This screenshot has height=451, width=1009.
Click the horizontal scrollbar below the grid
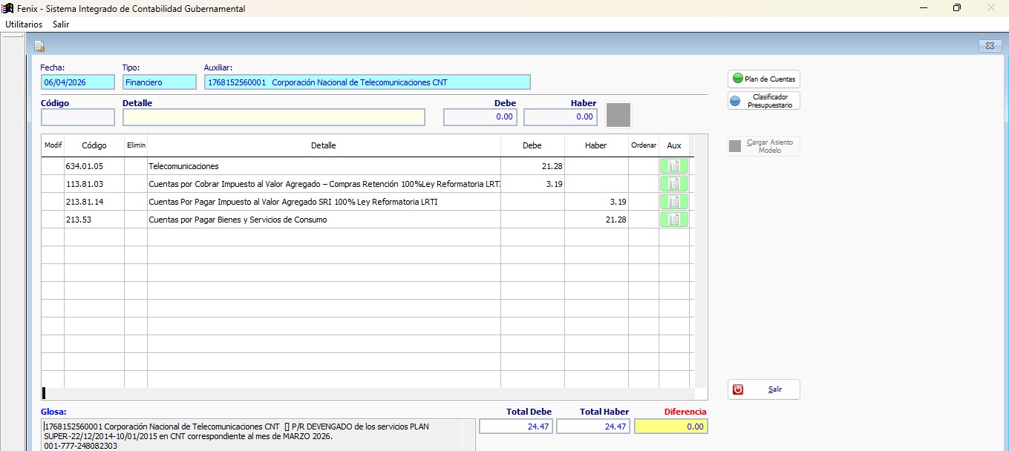pyautogui.click(x=368, y=394)
